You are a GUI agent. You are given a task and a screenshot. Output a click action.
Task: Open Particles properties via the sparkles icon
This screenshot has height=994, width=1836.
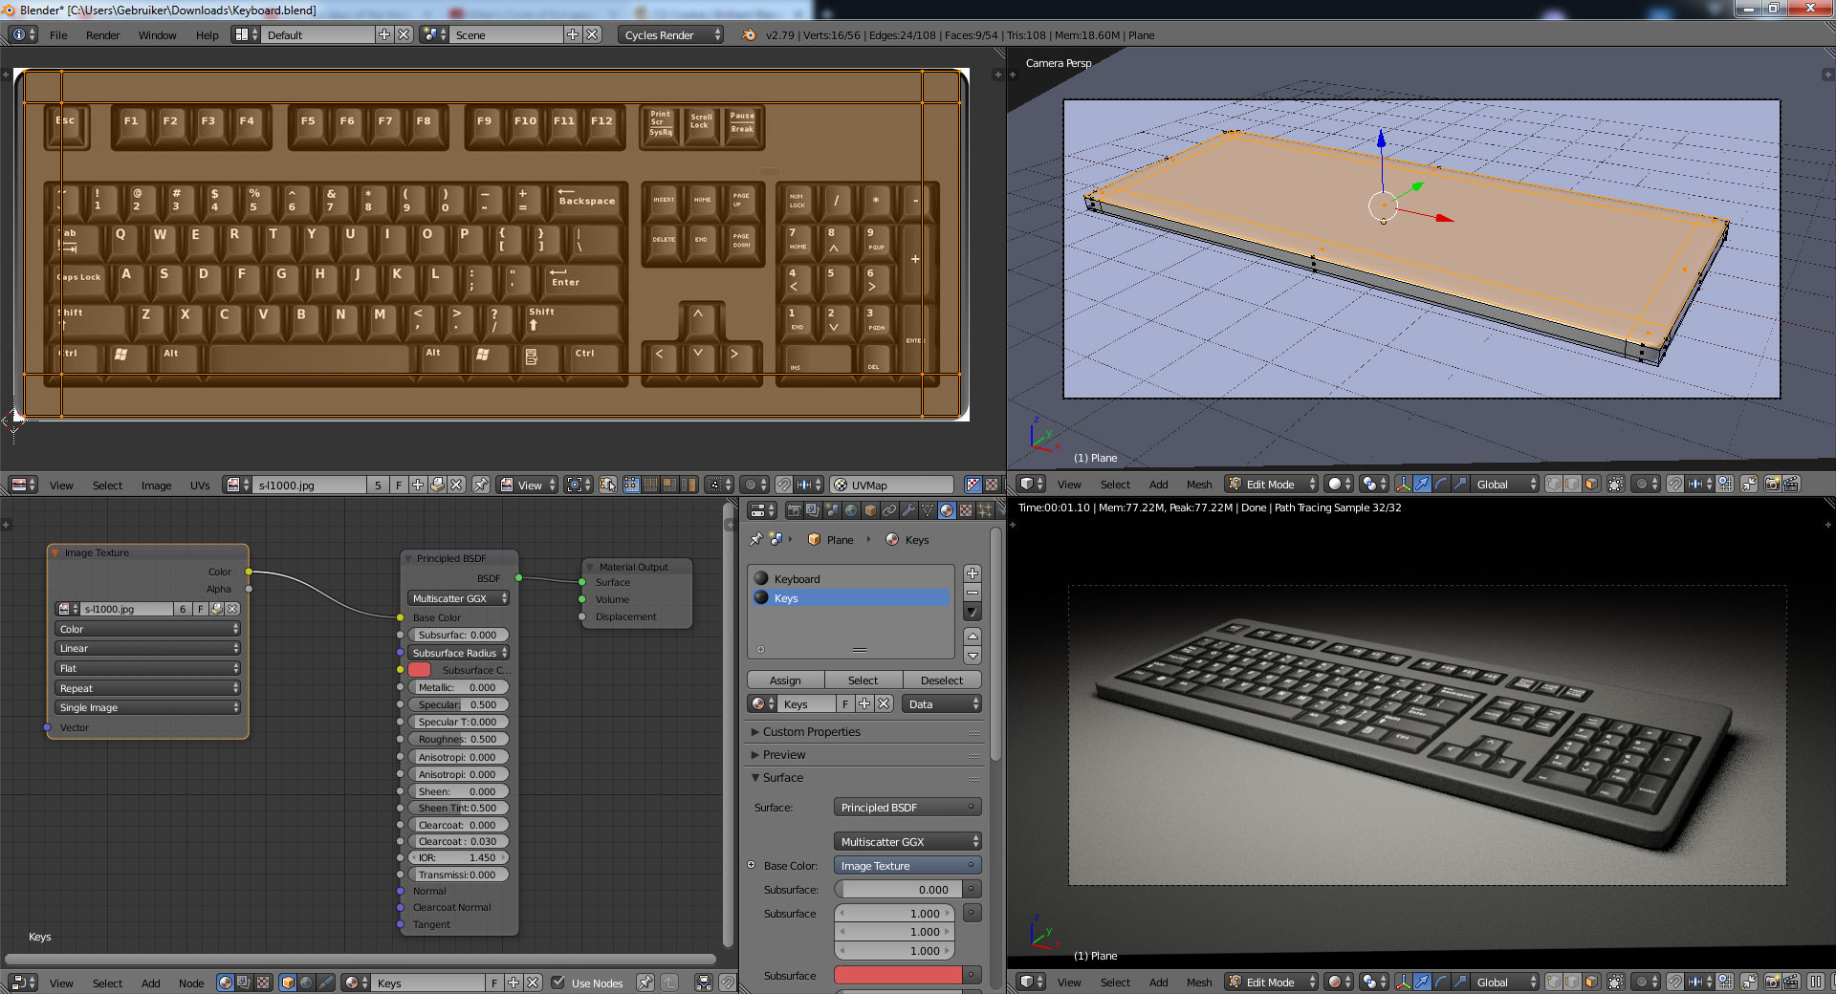987,509
